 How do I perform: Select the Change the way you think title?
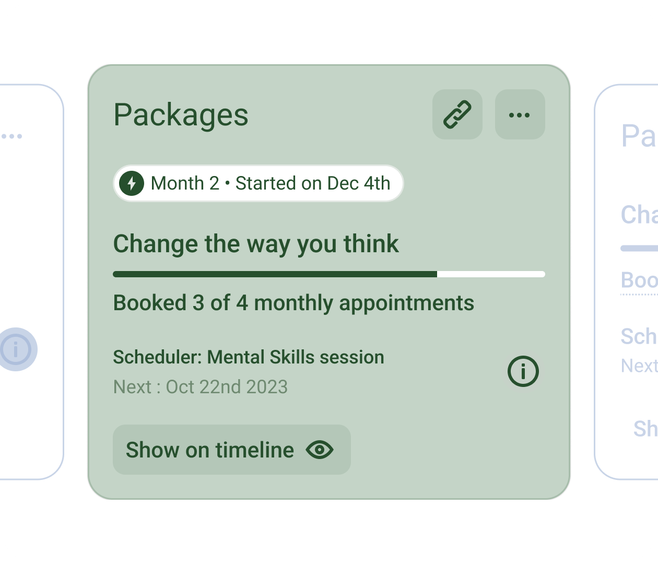tap(256, 244)
